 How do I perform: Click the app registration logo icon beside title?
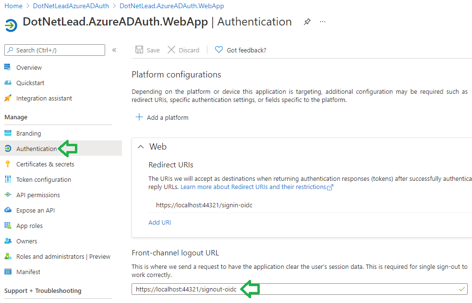point(11,25)
